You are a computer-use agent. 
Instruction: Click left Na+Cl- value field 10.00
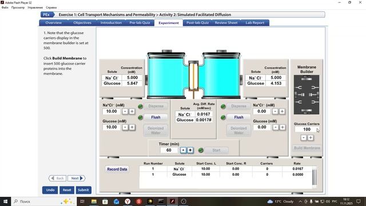pyautogui.click(x=112, y=112)
